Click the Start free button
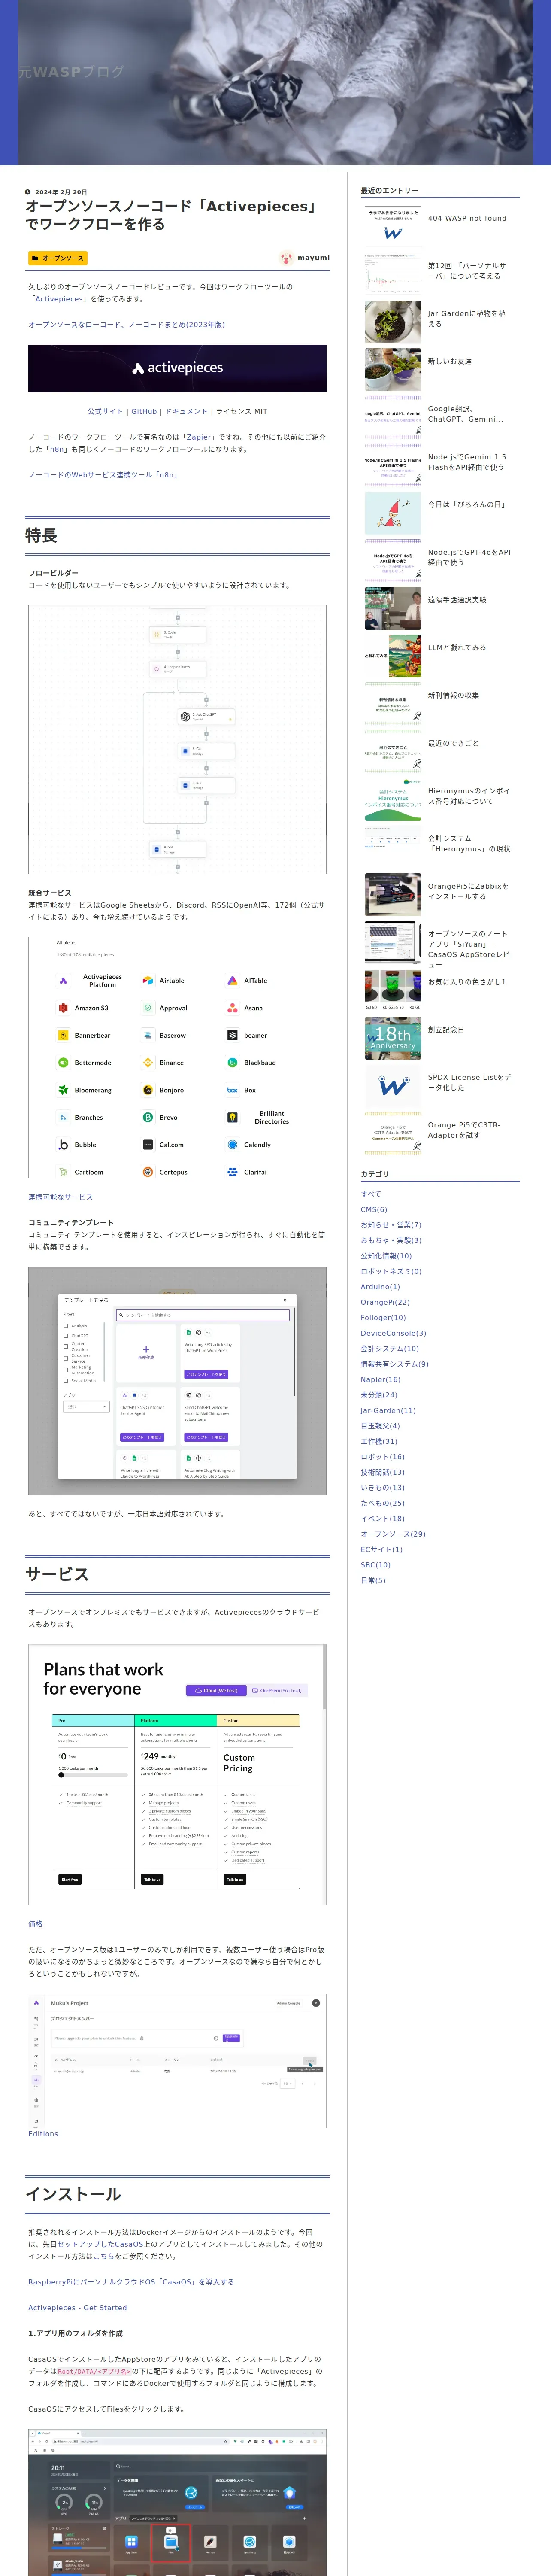551x2576 pixels. point(69,1879)
